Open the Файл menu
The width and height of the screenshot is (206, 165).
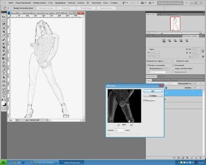tap(11, 3)
